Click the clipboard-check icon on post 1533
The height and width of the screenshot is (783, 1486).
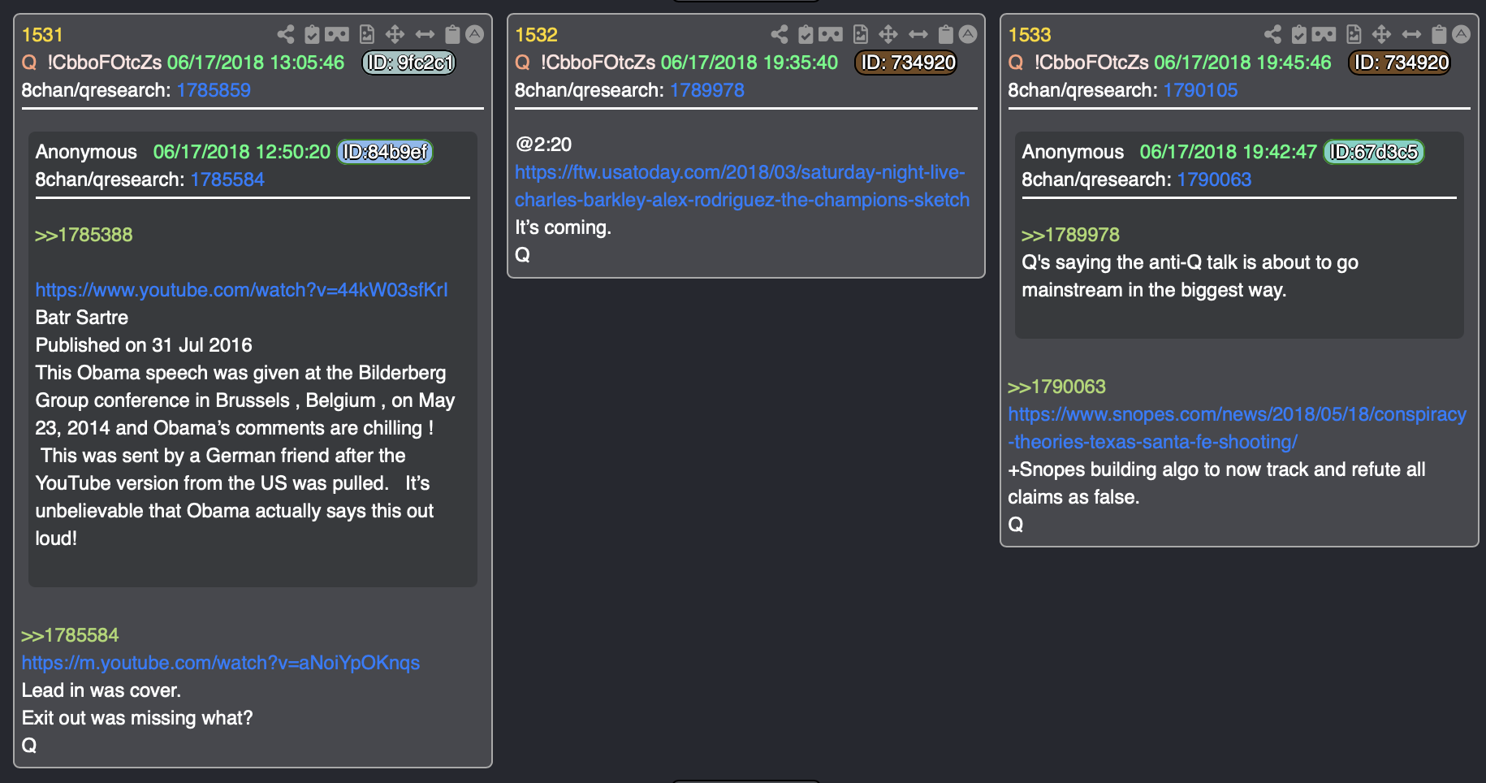1299,34
